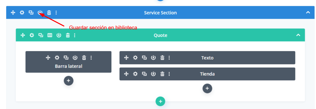Toggle Barra lateral power icon

(75, 58)
